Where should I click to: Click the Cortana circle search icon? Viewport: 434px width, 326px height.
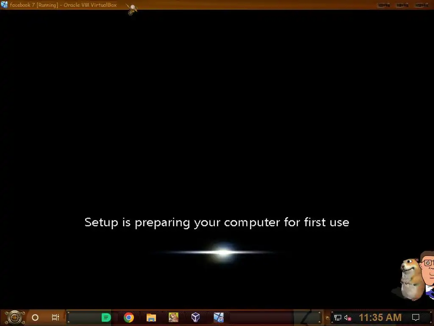(35, 318)
